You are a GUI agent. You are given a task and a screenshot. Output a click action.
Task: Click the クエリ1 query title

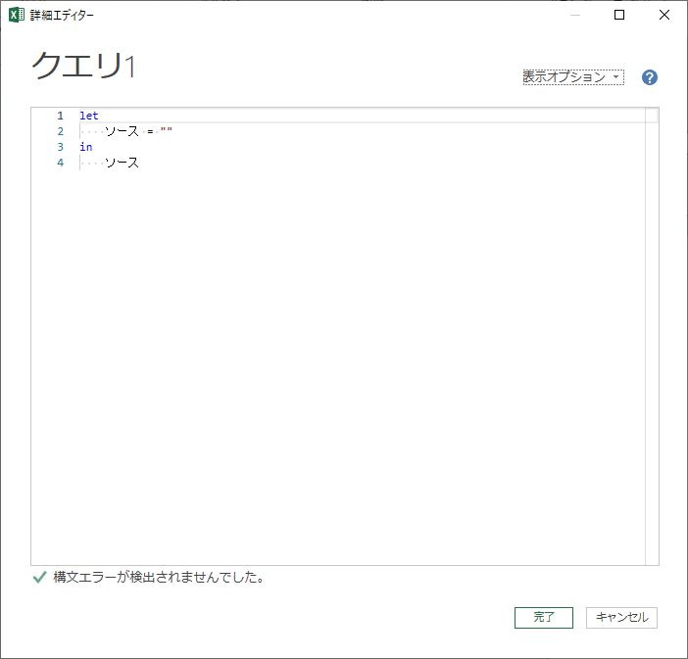point(84,66)
